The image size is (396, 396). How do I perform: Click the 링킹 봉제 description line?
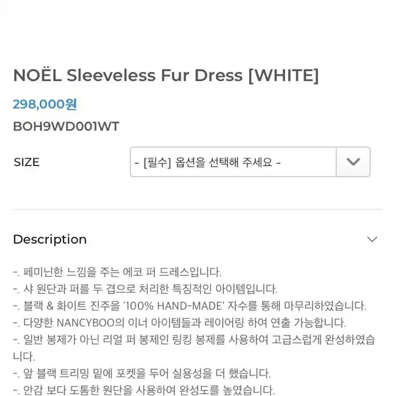(194, 340)
